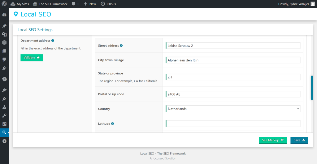This screenshot has width=317, height=164.
Task: Open Users sidebar icon
Action: coord(4,107)
